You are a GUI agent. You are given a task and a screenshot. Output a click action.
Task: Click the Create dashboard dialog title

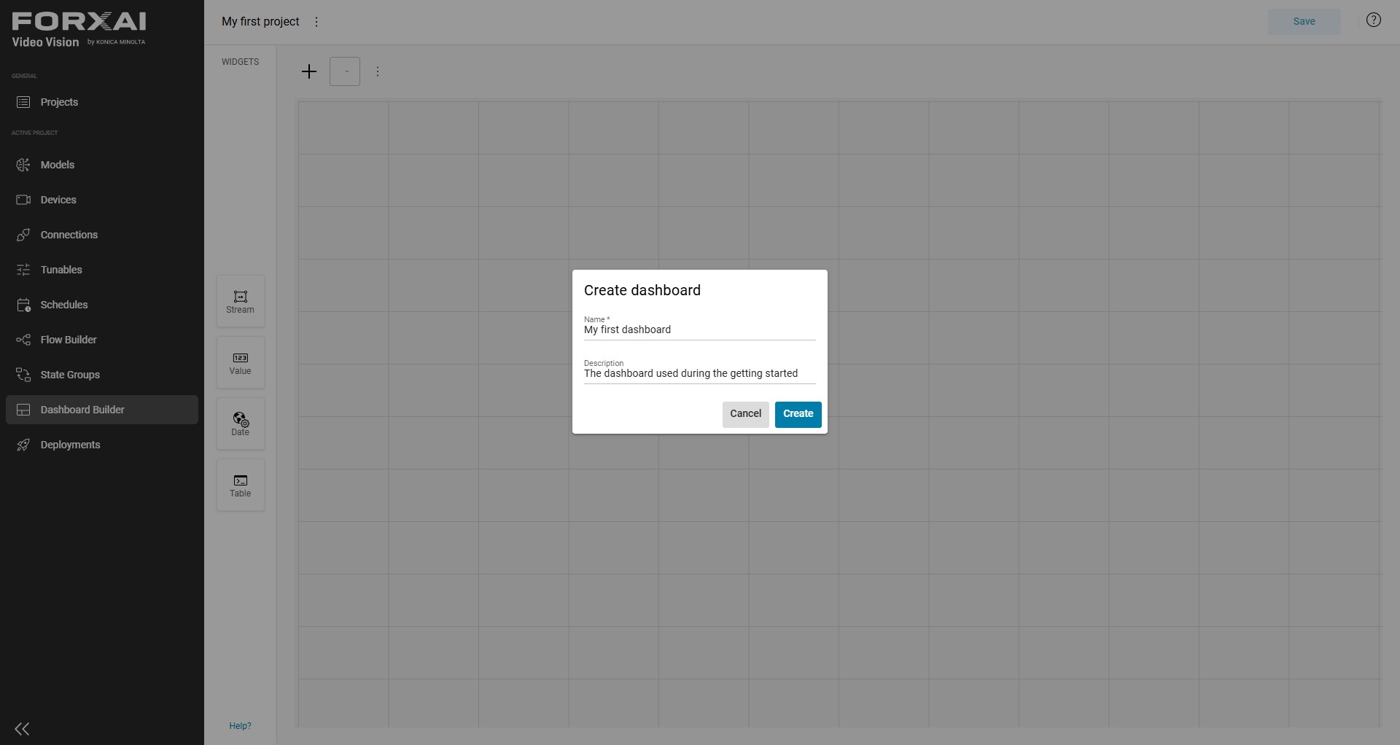pyautogui.click(x=642, y=290)
